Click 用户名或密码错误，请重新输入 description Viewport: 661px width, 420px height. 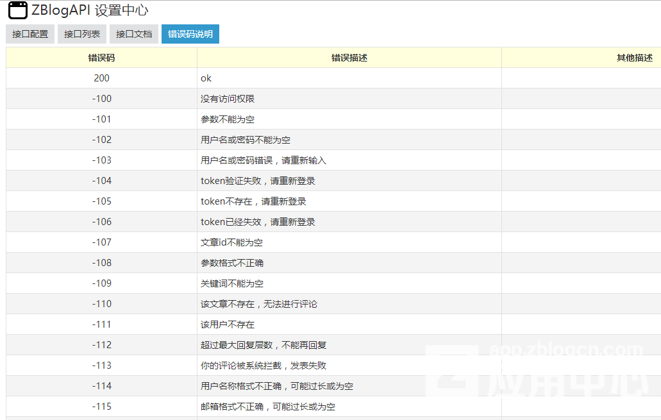click(x=264, y=160)
